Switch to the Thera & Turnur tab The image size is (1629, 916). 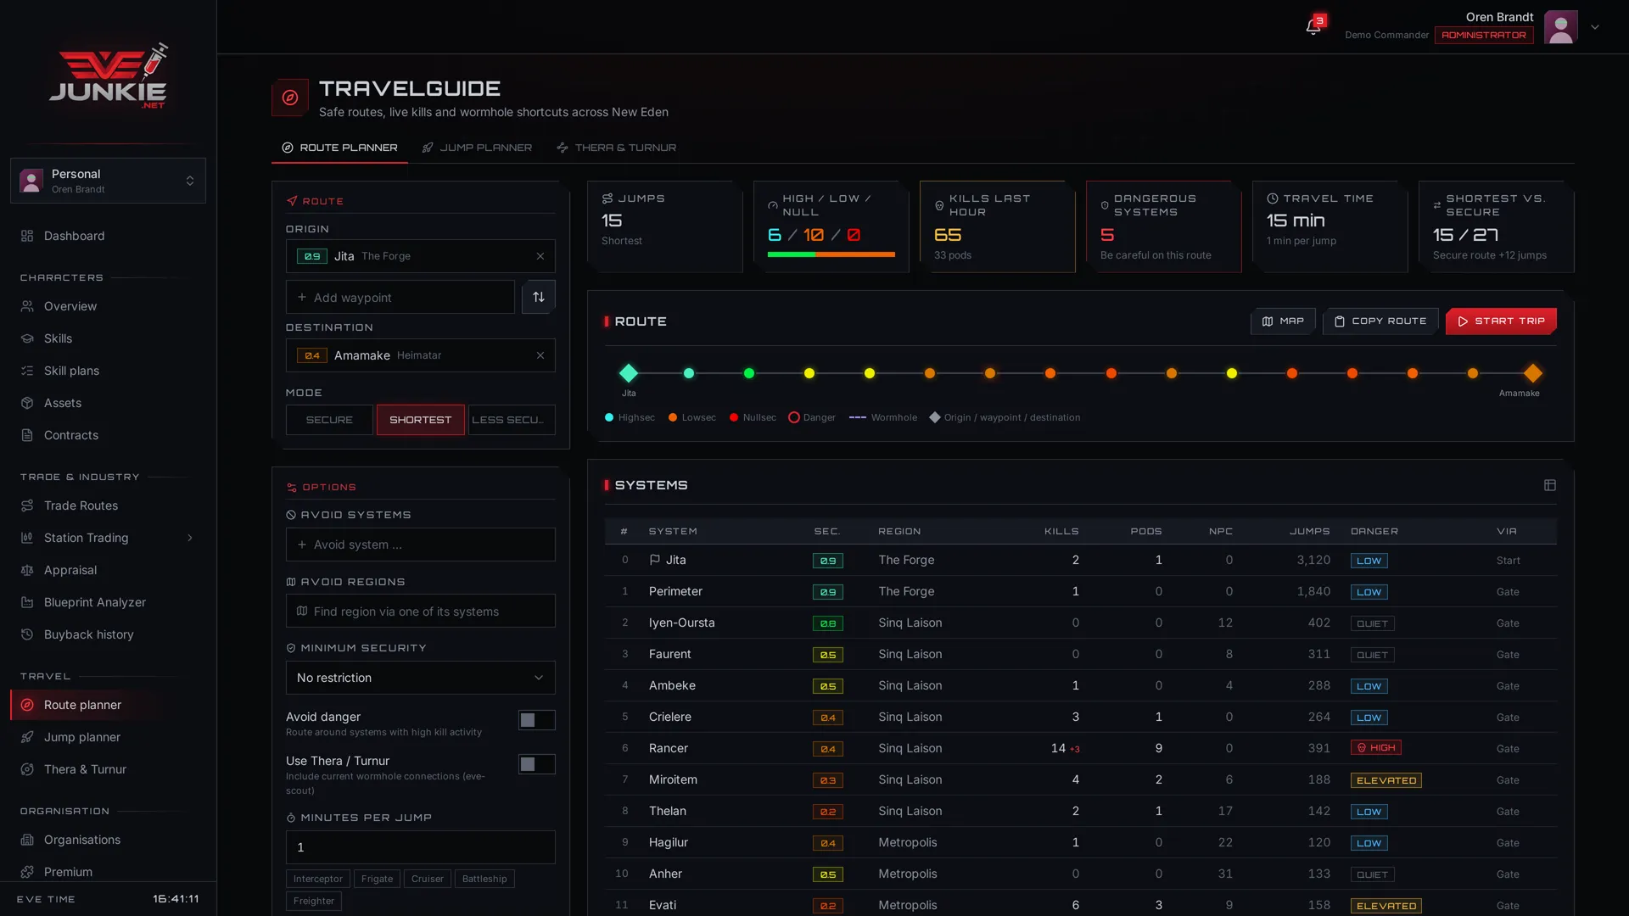(x=617, y=148)
